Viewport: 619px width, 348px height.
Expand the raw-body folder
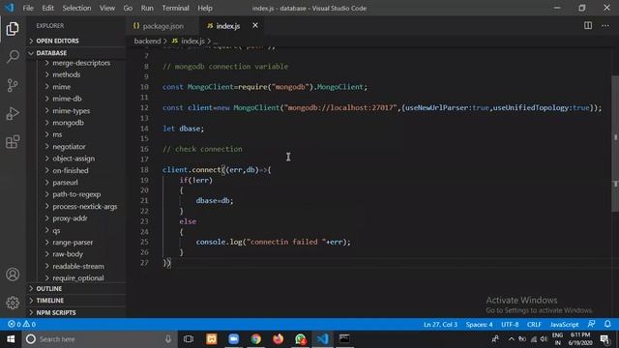68,254
